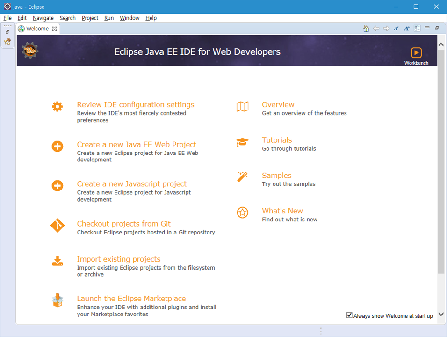This screenshot has height=337, width=447.
Task: Click the hierarchy view icon in left sidebar
Action: coord(7,42)
